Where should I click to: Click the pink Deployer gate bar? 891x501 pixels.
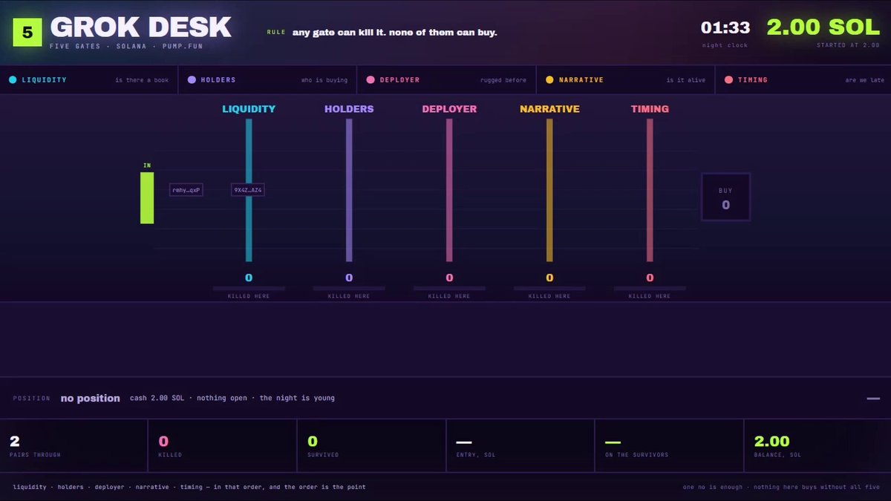[x=449, y=190]
